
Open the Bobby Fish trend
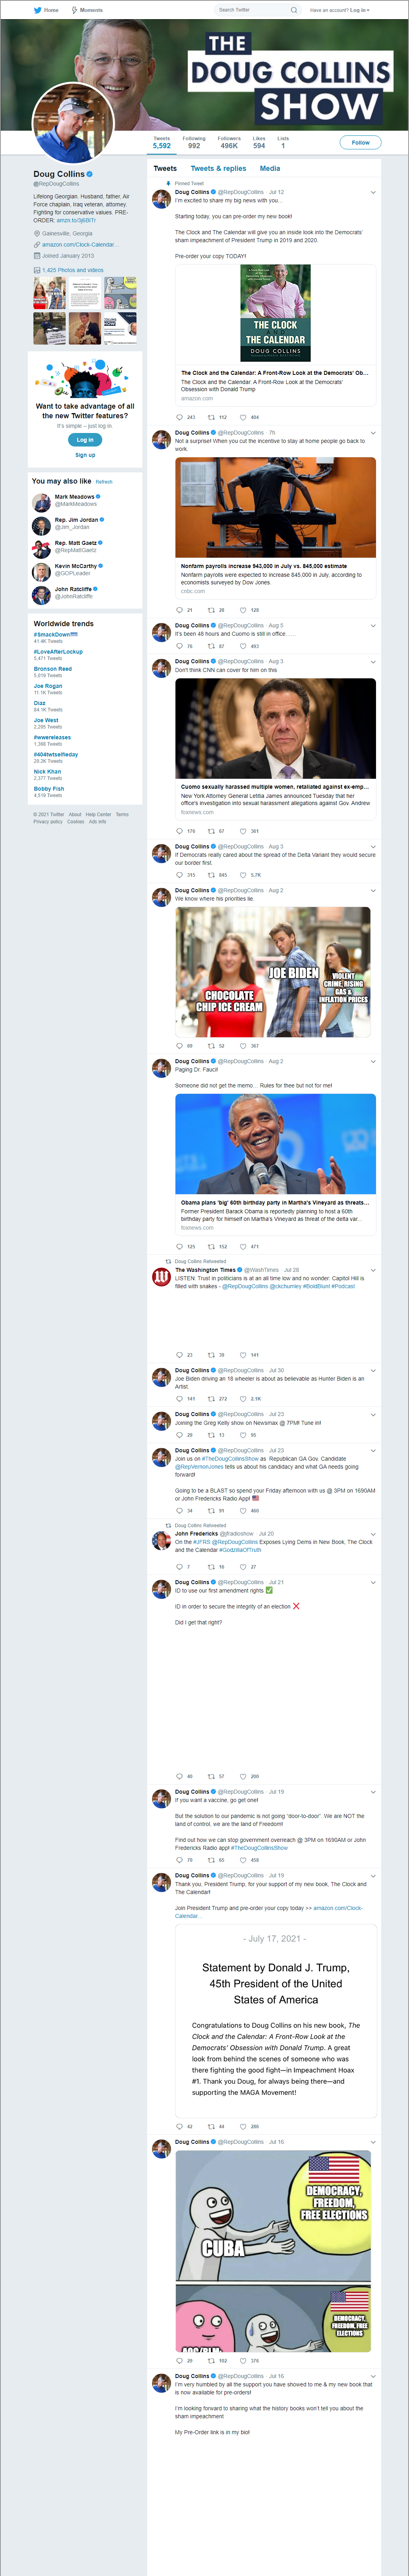(x=49, y=789)
